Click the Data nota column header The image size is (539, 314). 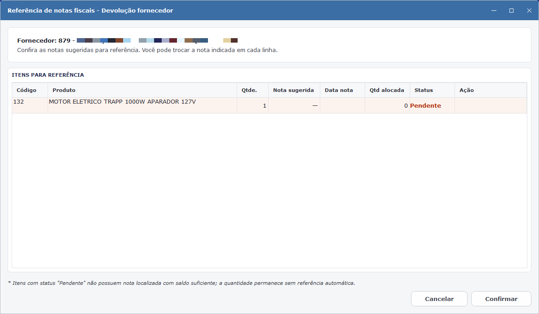click(342, 90)
